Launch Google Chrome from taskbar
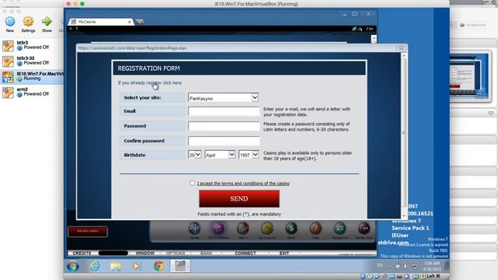This screenshot has width=498, height=280. (159, 266)
